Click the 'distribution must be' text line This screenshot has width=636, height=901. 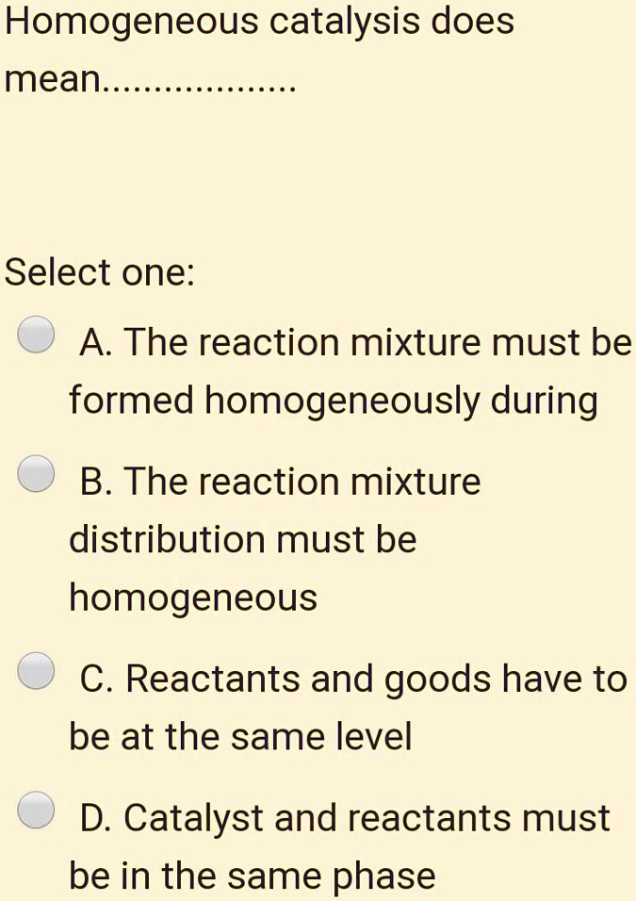tap(243, 540)
